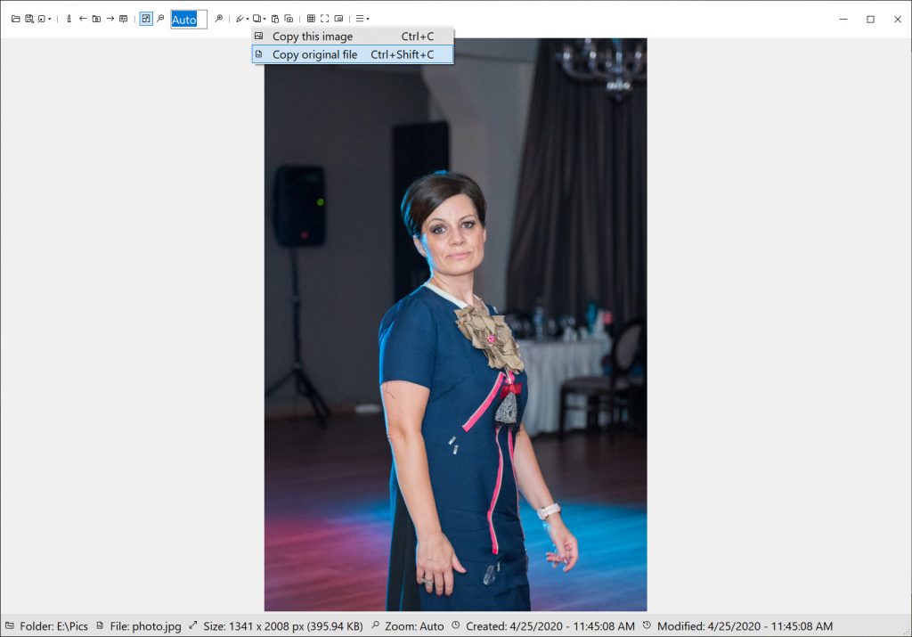
Task: Click the save image icon
Action: tap(29, 19)
